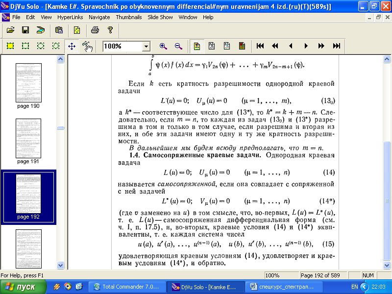Screen dimensions: 392x294
Task: Open the Help menu
Action: point(208,17)
